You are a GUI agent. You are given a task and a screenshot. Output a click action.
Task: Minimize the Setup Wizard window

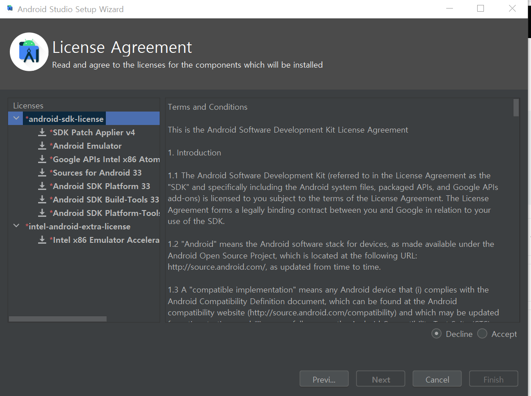coord(449,9)
